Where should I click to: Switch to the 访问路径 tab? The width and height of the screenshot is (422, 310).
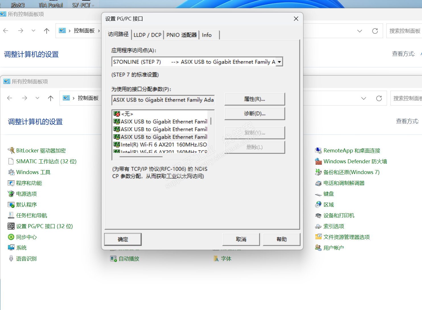tap(118, 34)
